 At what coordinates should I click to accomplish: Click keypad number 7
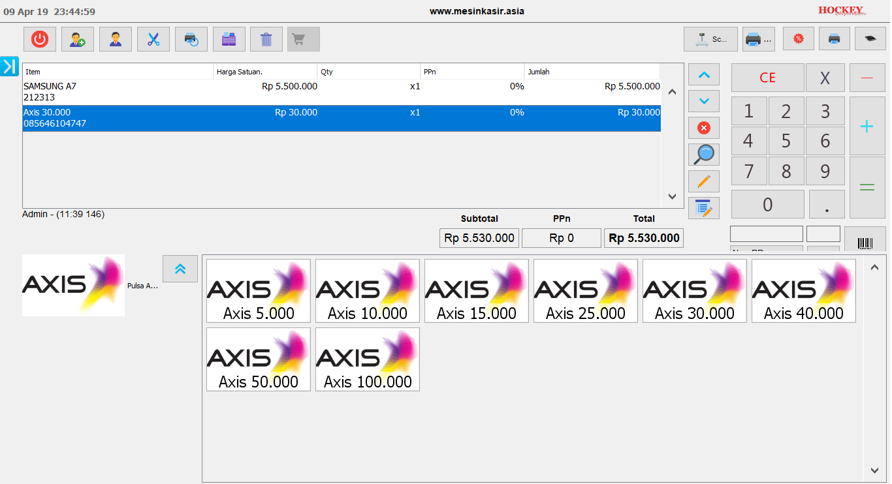749,171
